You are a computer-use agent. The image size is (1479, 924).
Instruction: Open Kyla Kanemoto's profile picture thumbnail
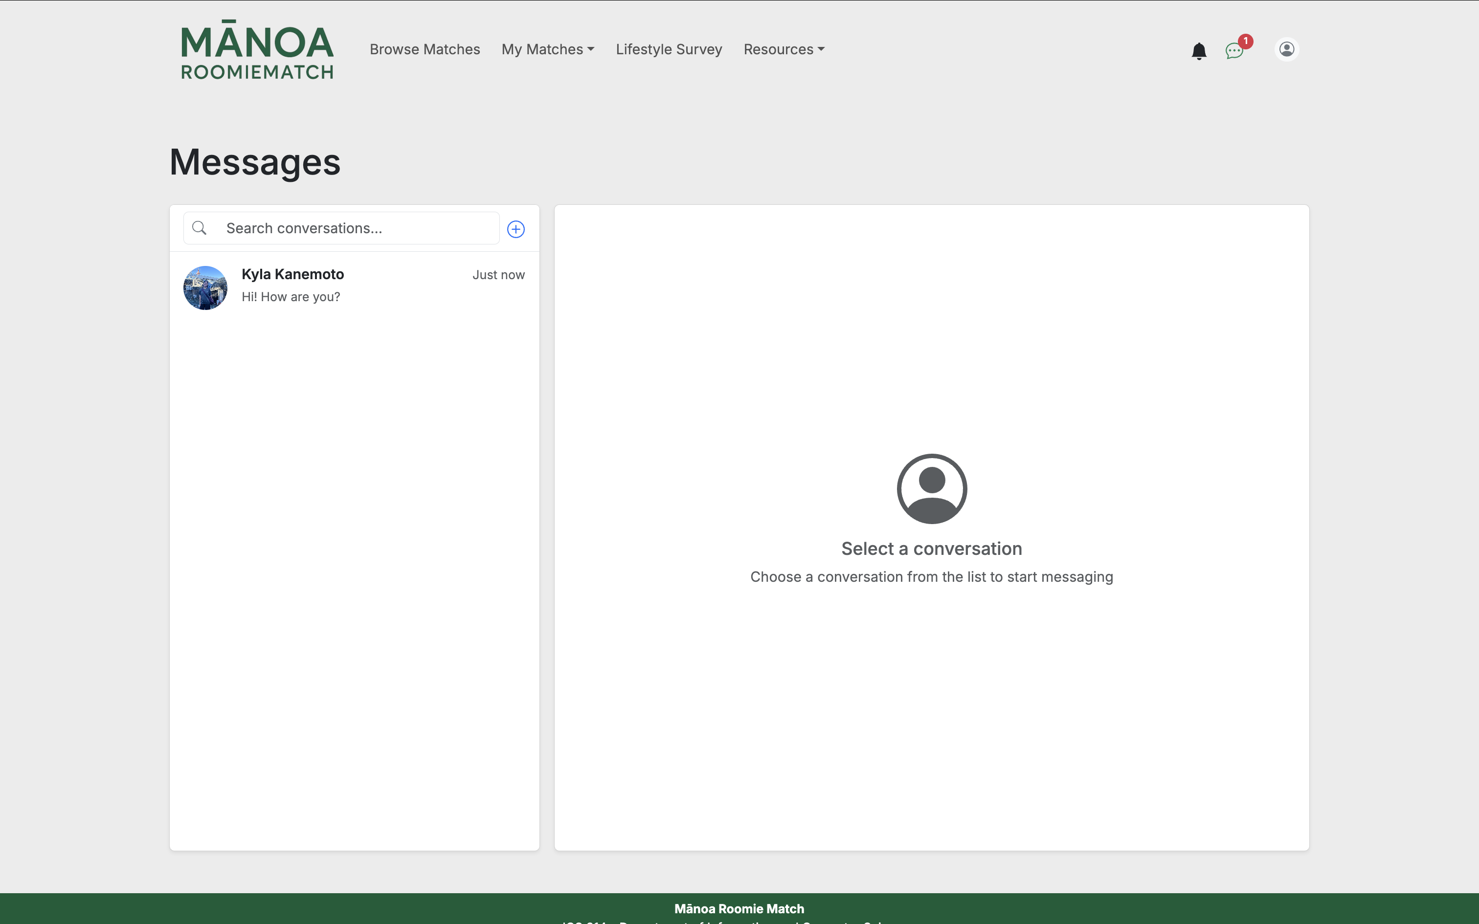pyautogui.click(x=205, y=288)
